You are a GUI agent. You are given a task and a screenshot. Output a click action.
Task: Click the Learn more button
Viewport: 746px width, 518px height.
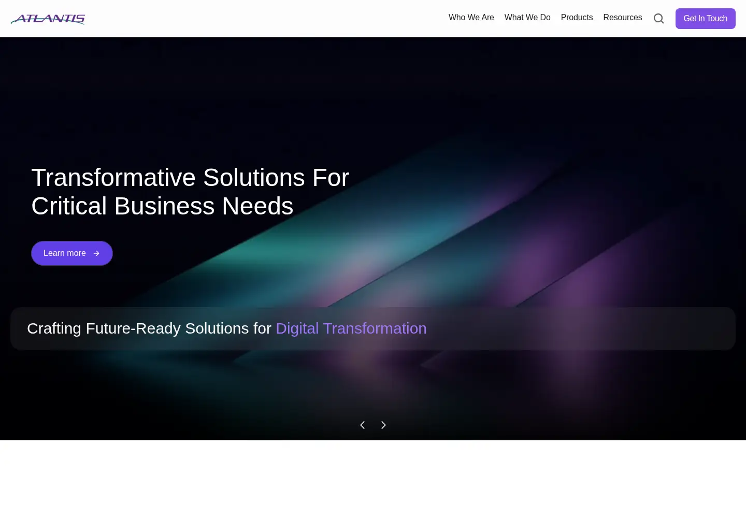72,253
